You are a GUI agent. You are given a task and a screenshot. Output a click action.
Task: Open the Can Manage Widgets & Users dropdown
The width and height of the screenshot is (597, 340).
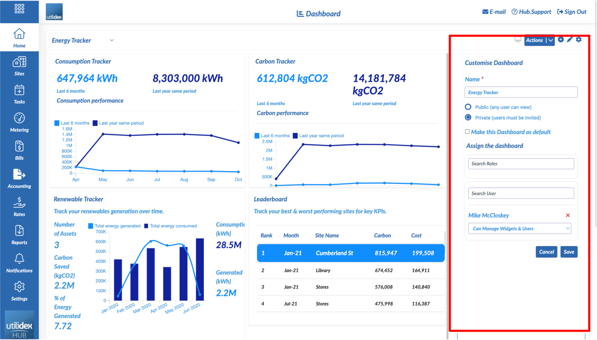[520, 228]
